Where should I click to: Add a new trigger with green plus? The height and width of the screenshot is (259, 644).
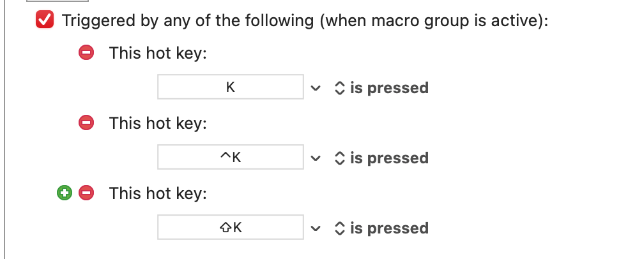pyautogui.click(x=65, y=193)
